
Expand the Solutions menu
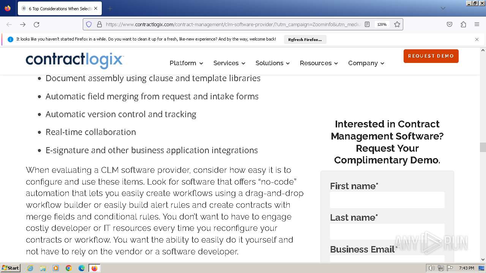[x=272, y=63]
